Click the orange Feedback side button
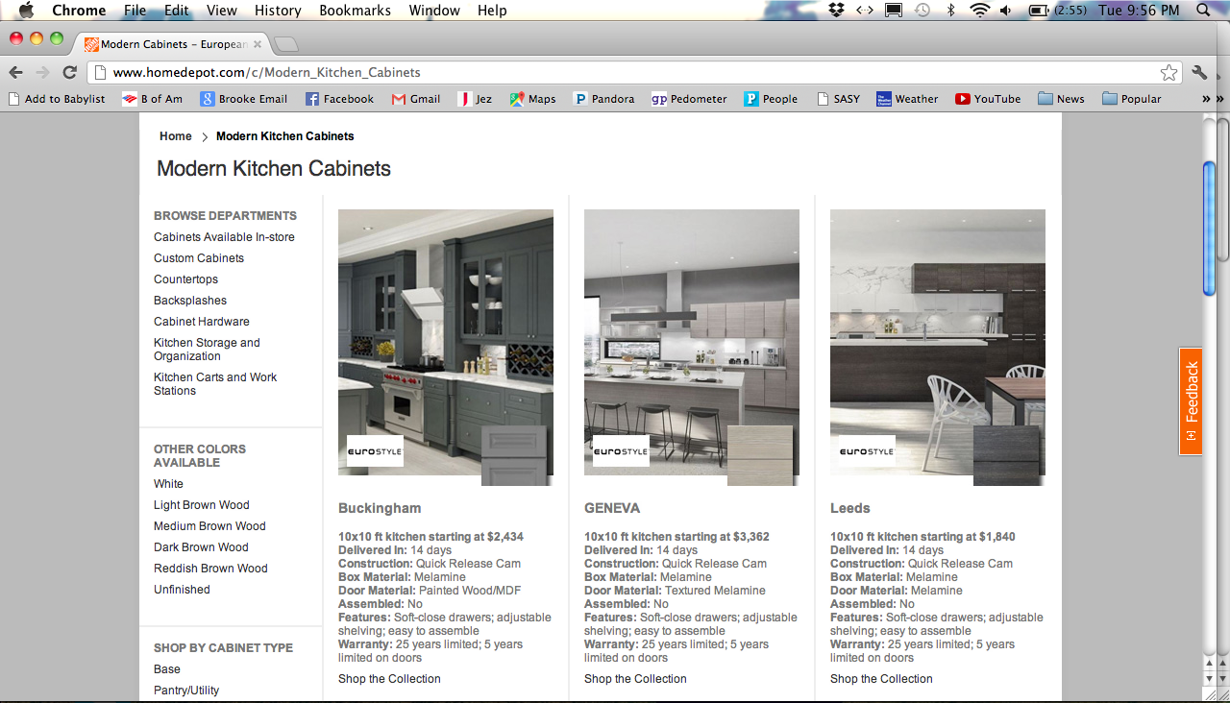The width and height of the screenshot is (1230, 703). [x=1191, y=400]
